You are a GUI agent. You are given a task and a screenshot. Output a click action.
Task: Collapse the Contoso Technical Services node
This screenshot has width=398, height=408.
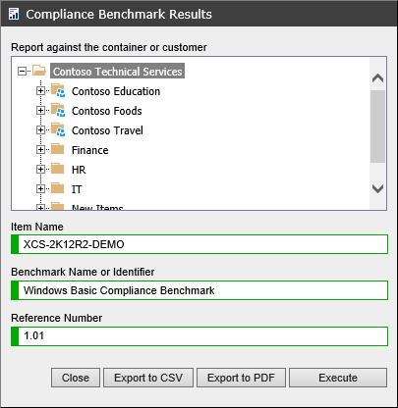pos(22,71)
